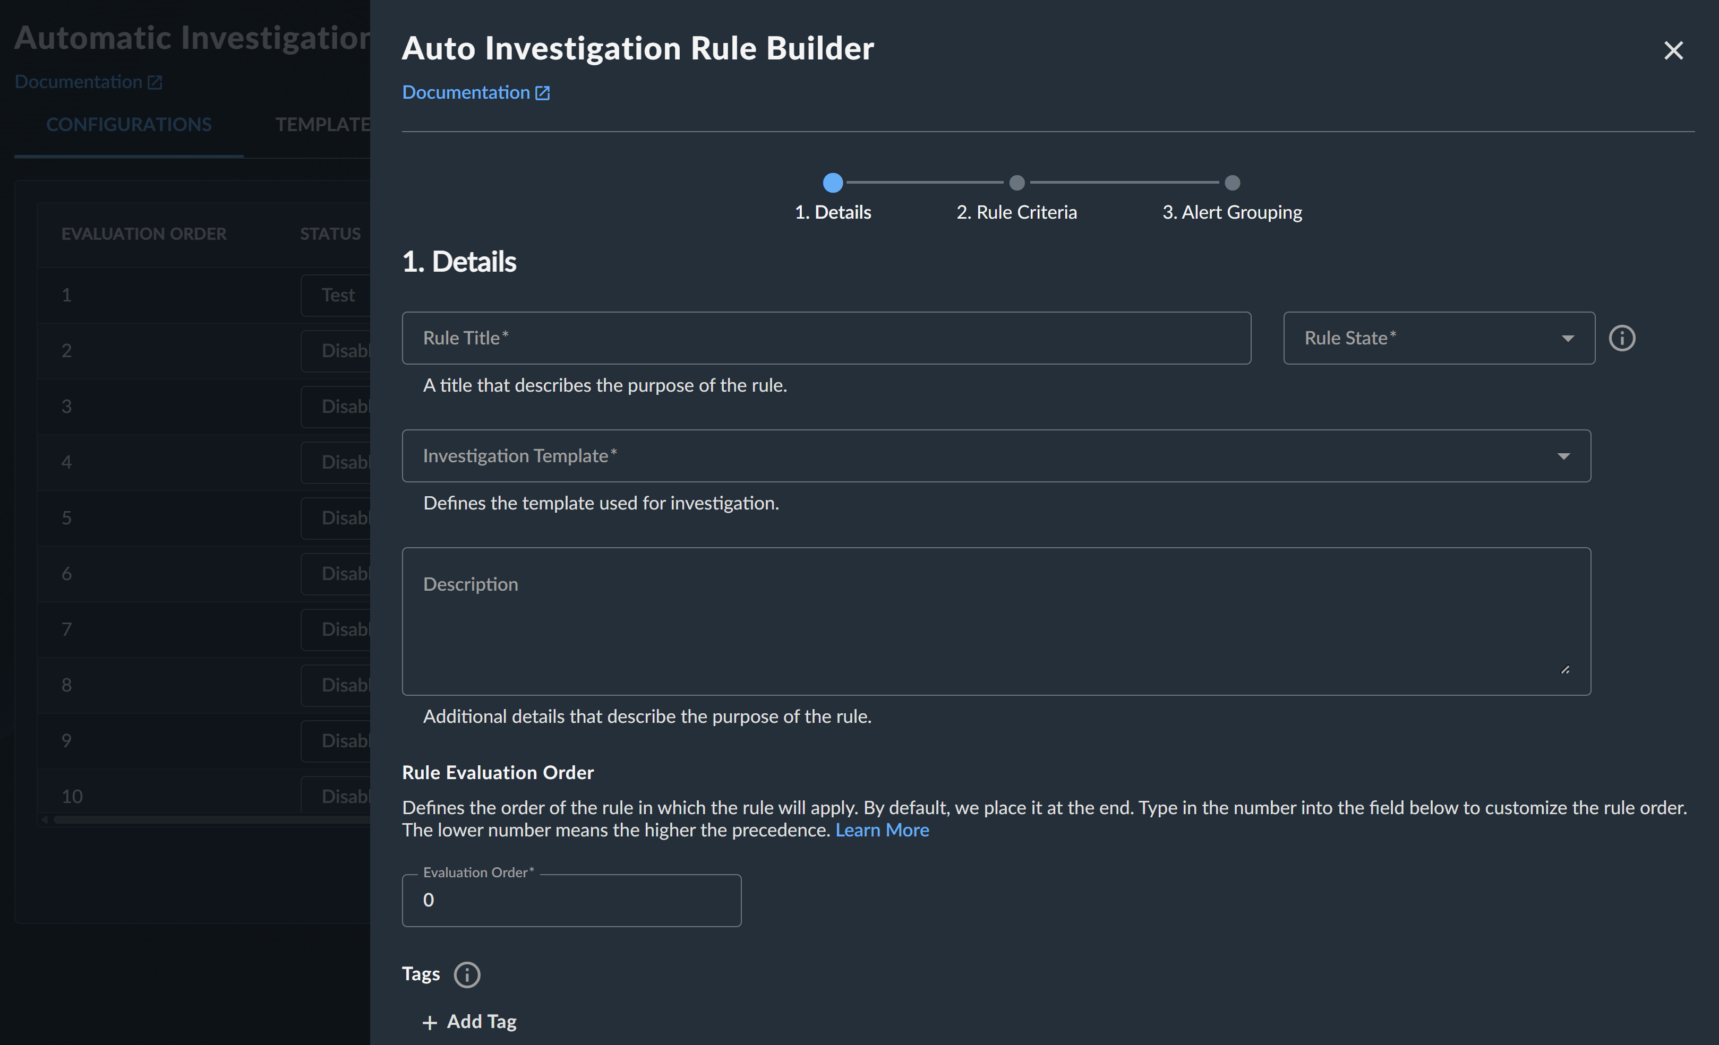Show info about Tags
The height and width of the screenshot is (1045, 1719).
(467, 974)
